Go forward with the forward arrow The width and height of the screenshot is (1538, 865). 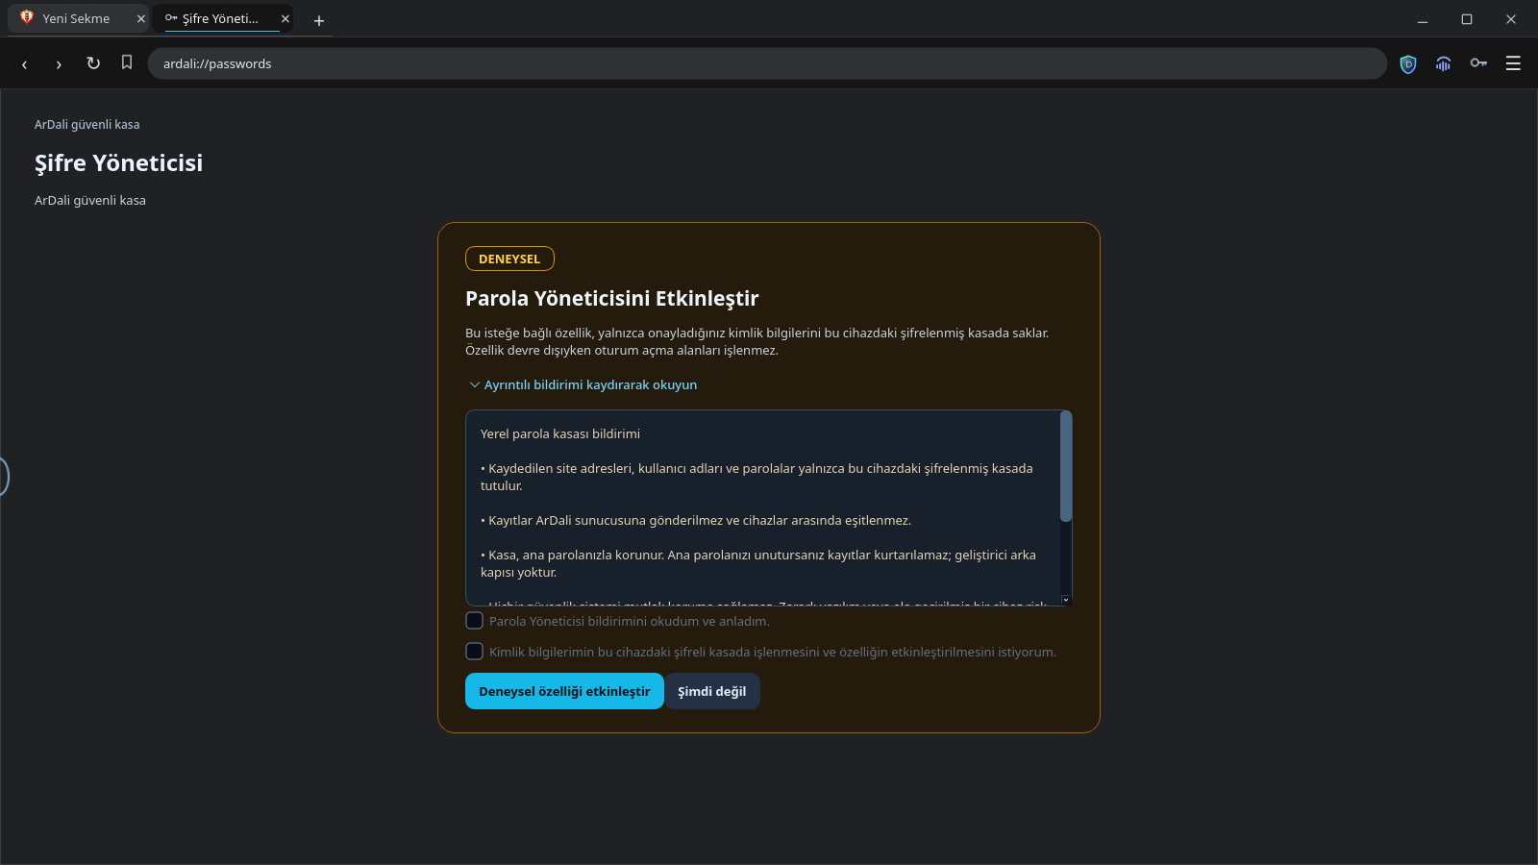(x=59, y=63)
